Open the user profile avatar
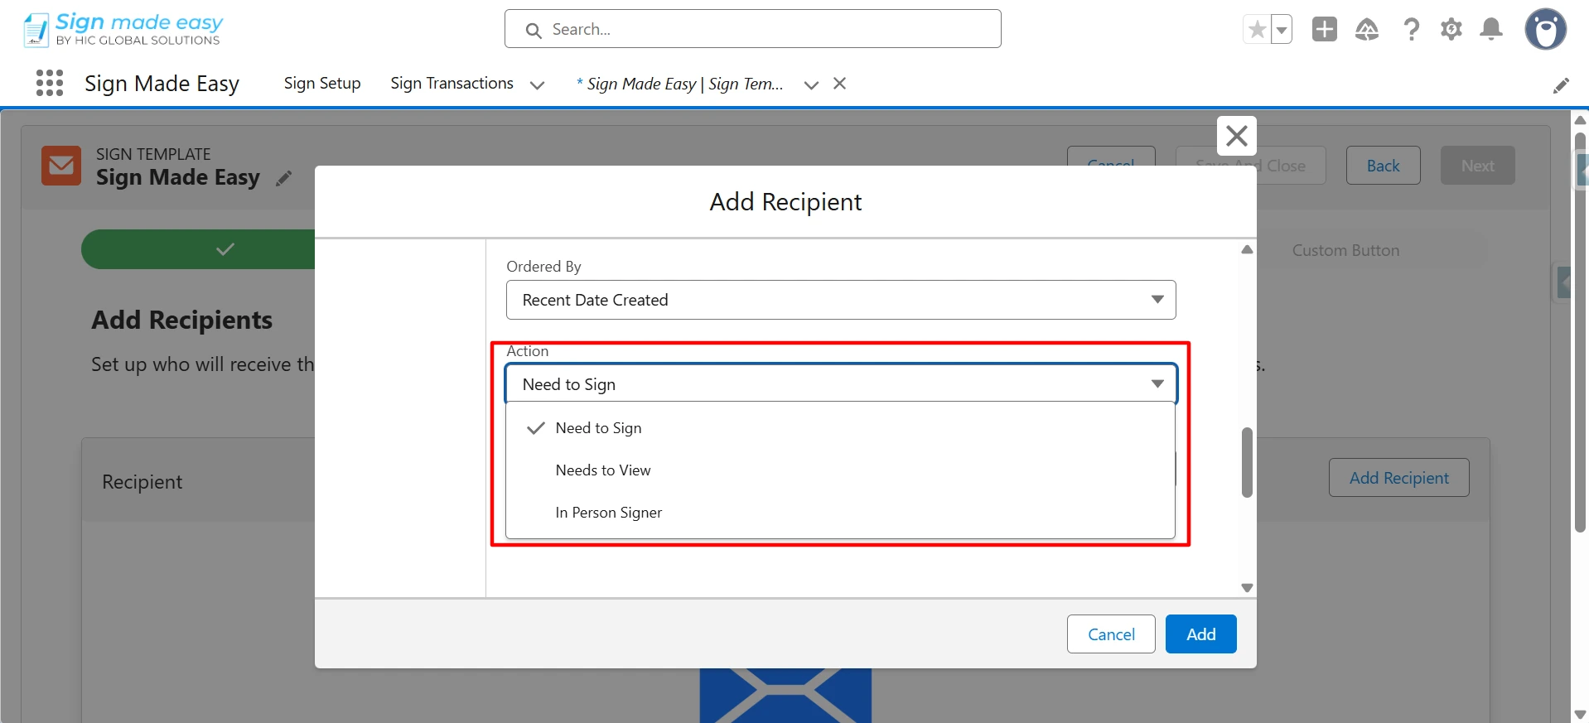 (1546, 30)
